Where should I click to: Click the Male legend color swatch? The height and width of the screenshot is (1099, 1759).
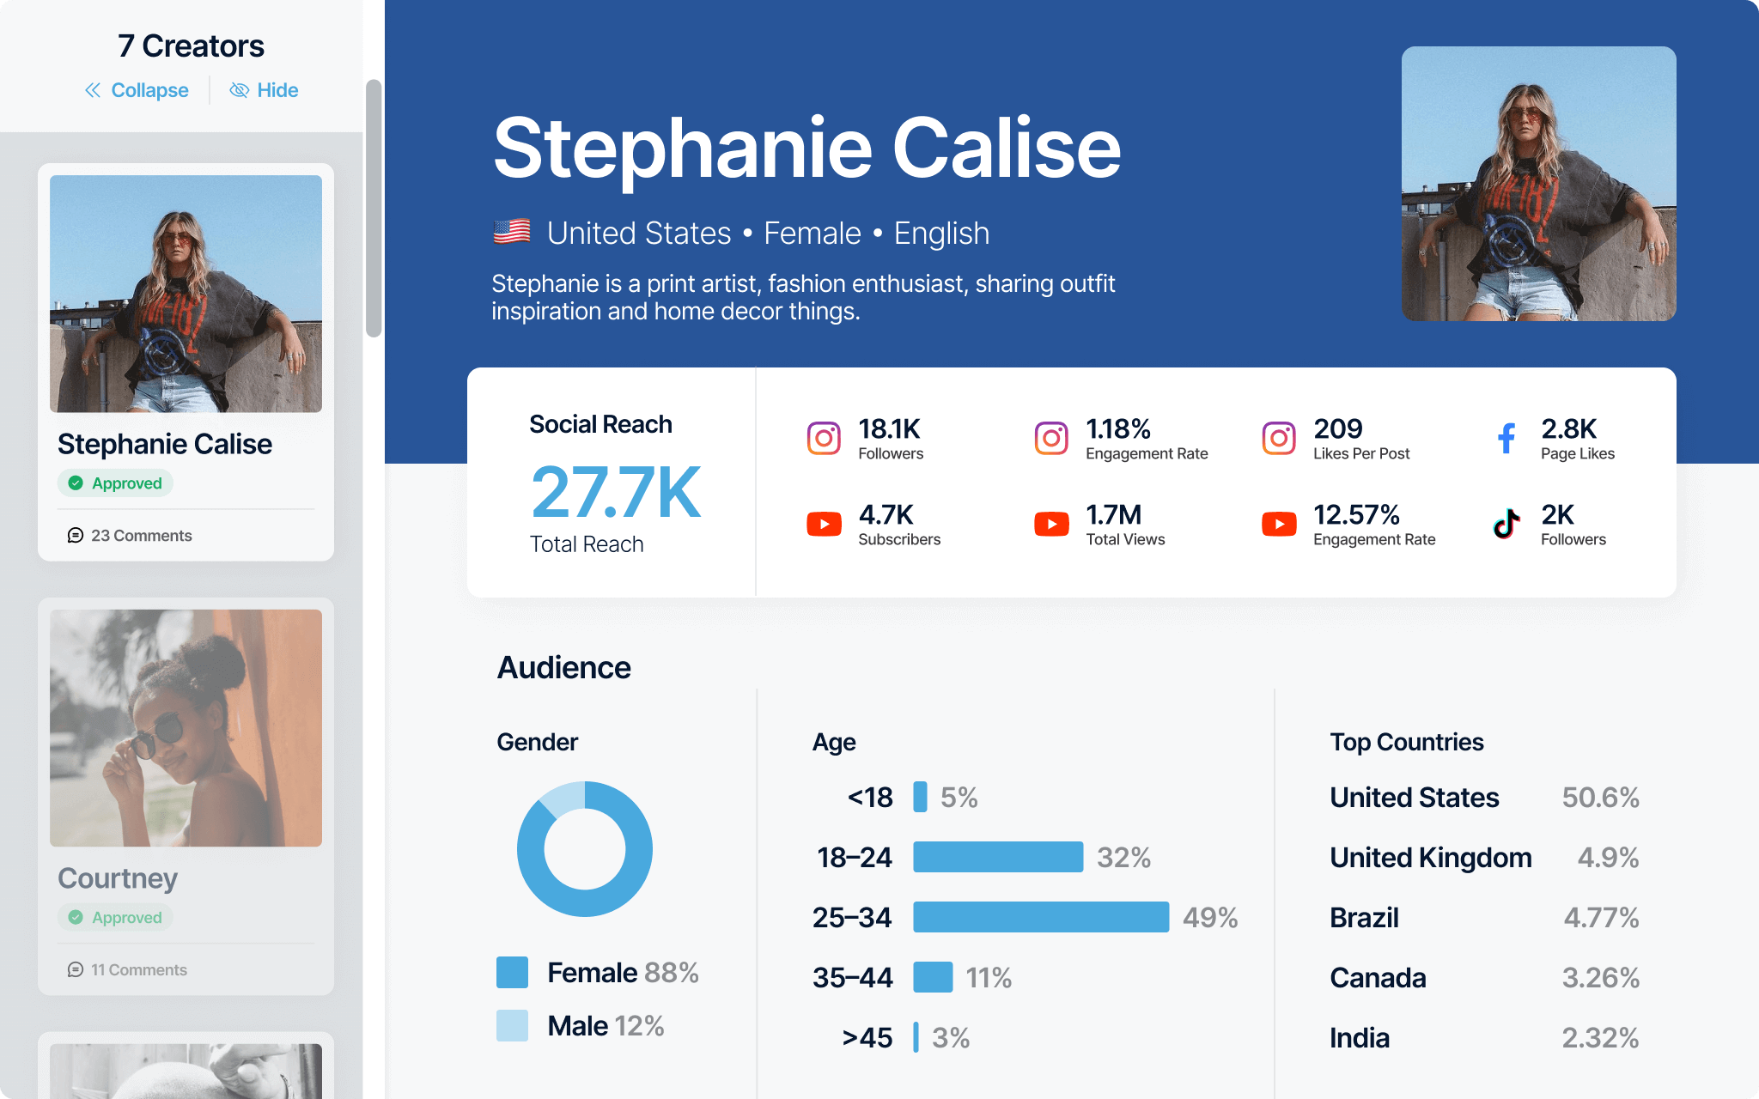(513, 1026)
